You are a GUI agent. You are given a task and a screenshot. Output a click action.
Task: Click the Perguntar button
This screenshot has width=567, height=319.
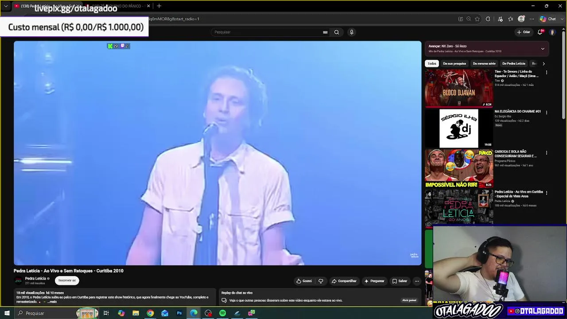click(x=374, y=281)
